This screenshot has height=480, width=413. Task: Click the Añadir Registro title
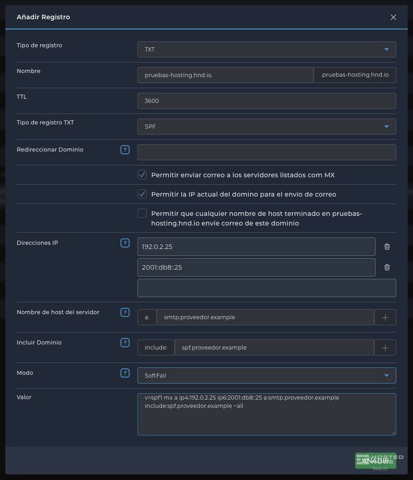point(43,17)
